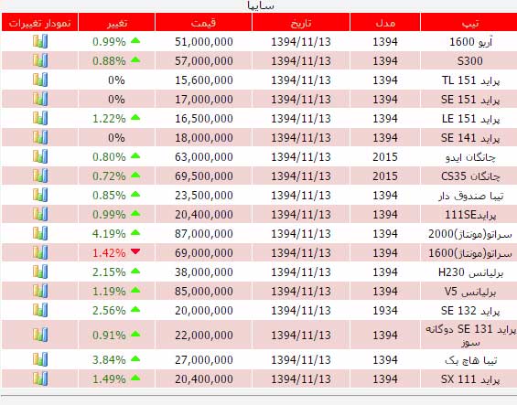Click the تاریخ column header
The image size is (517, 405).
pos(301,23)
